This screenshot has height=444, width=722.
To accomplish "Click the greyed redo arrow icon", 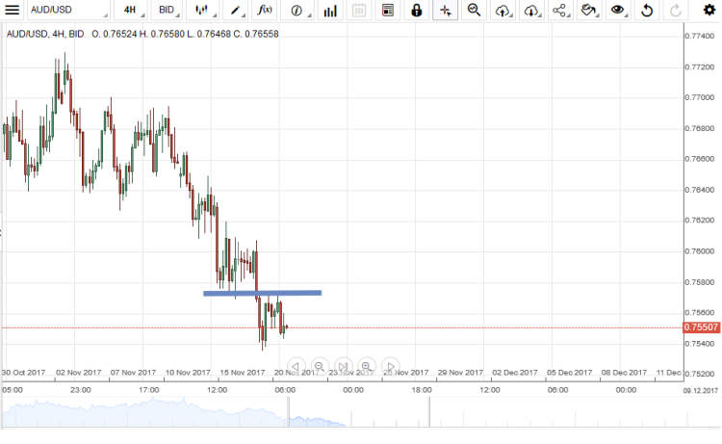I will [x=676, y=10].
